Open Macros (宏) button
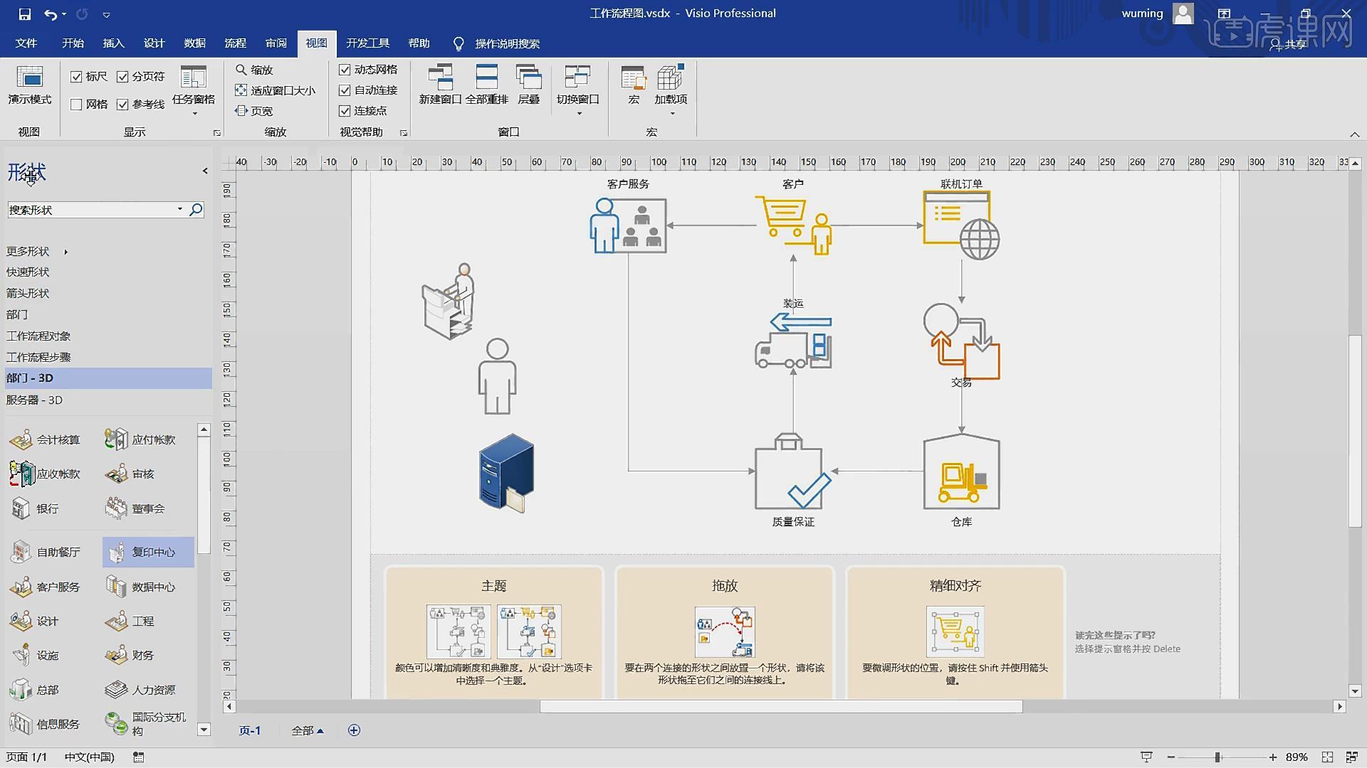The width and height of the screenshot is (1367, 768). point(634,85)
